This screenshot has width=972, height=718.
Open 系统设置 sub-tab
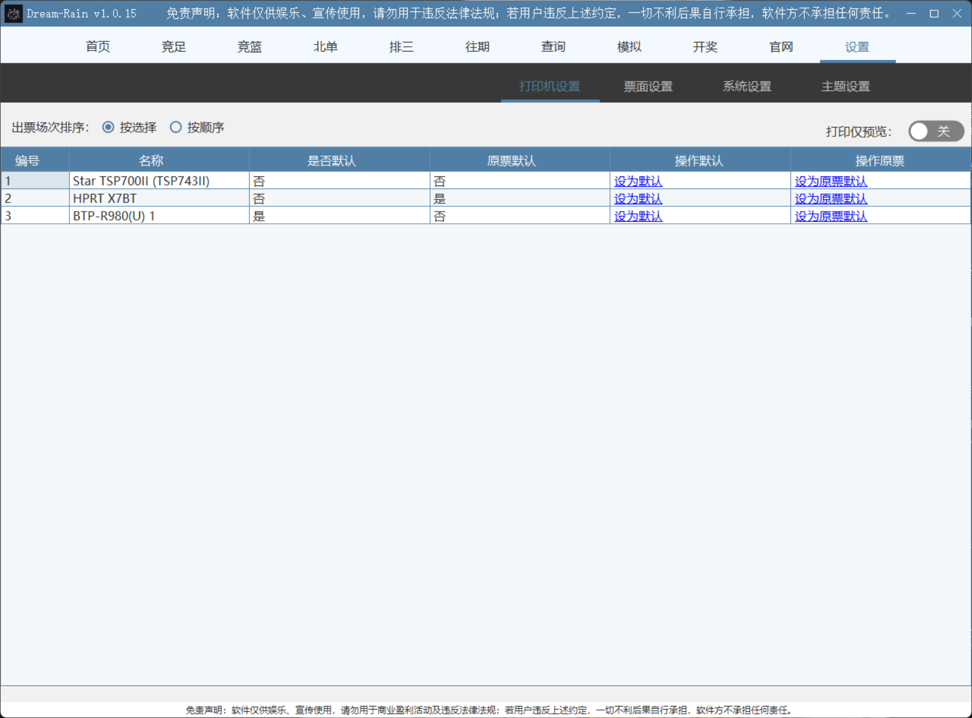pyautogui.click(x=747, y=86)
